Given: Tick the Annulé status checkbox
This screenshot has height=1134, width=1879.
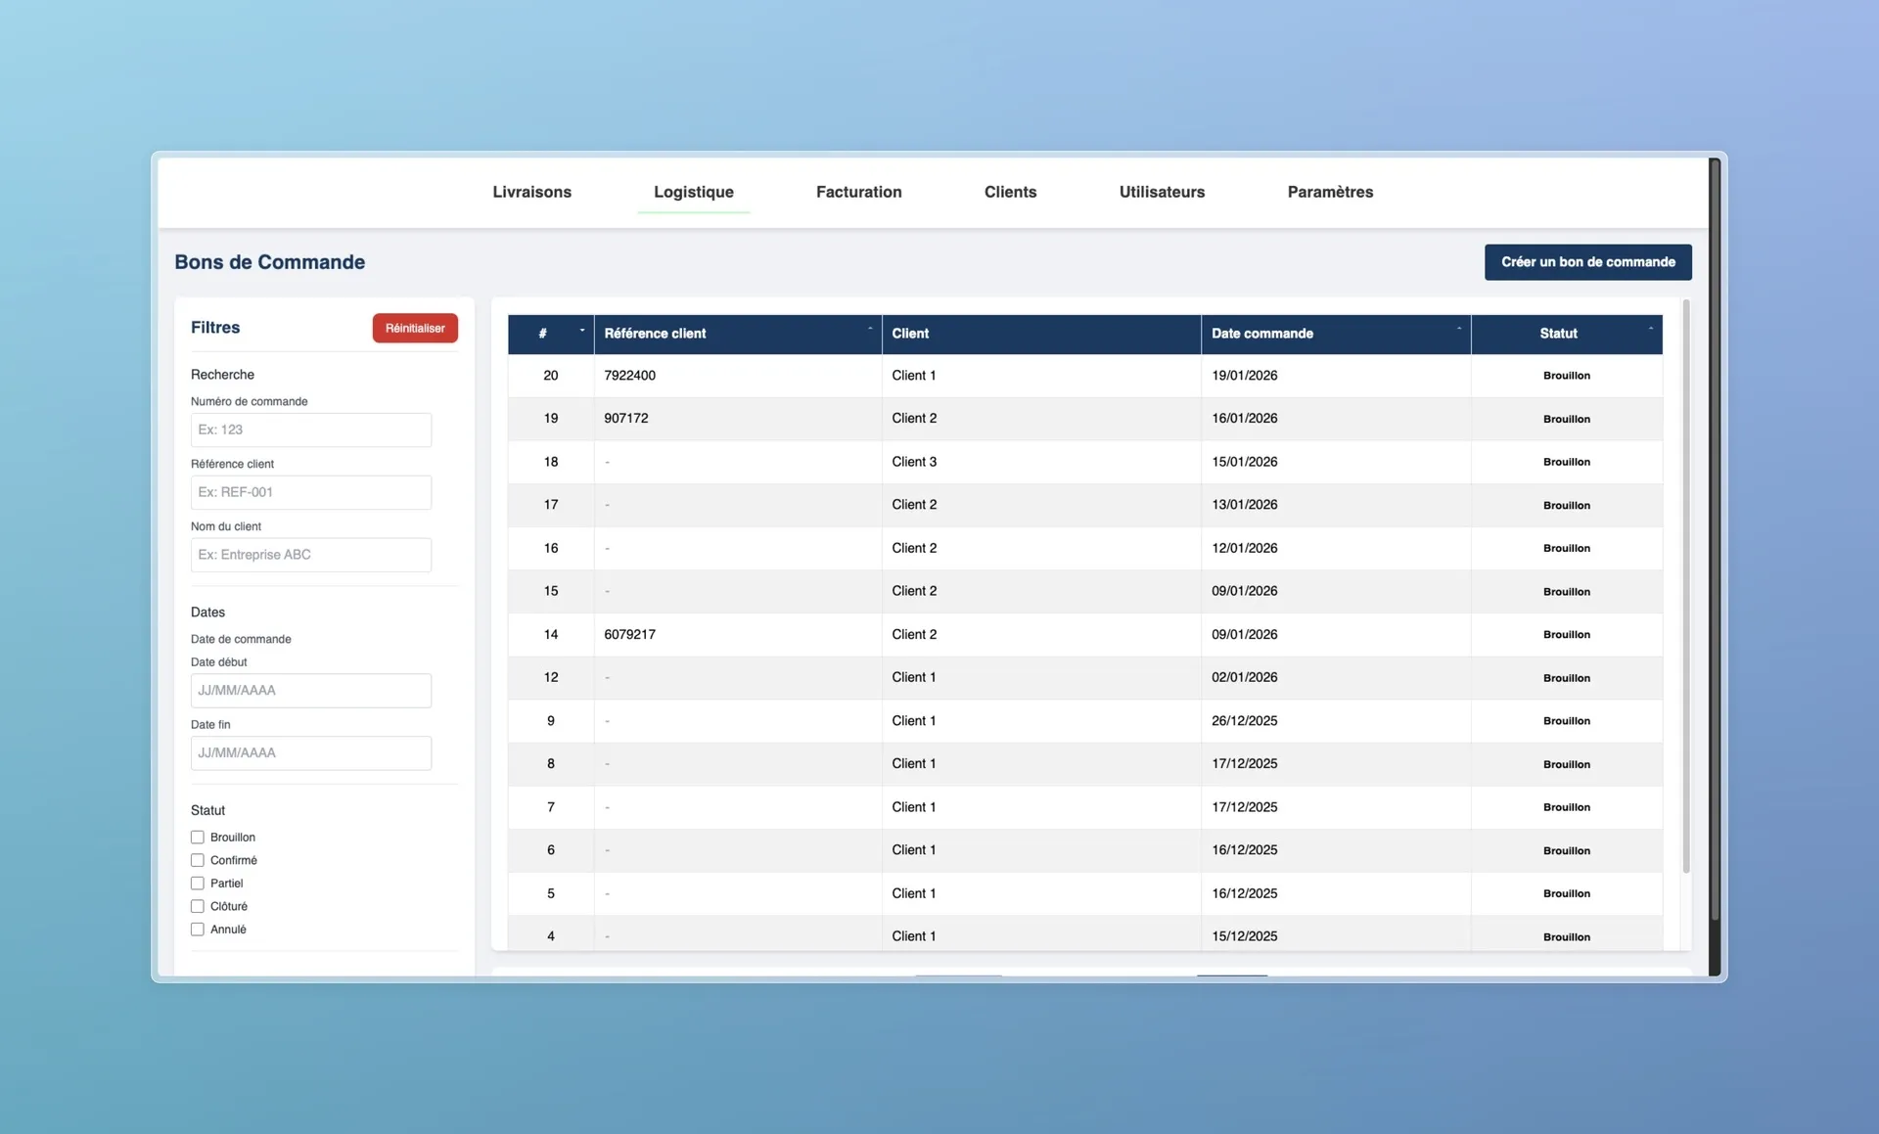Looking at the screenshot, I should pyautogui.click(x=198, y=930).
